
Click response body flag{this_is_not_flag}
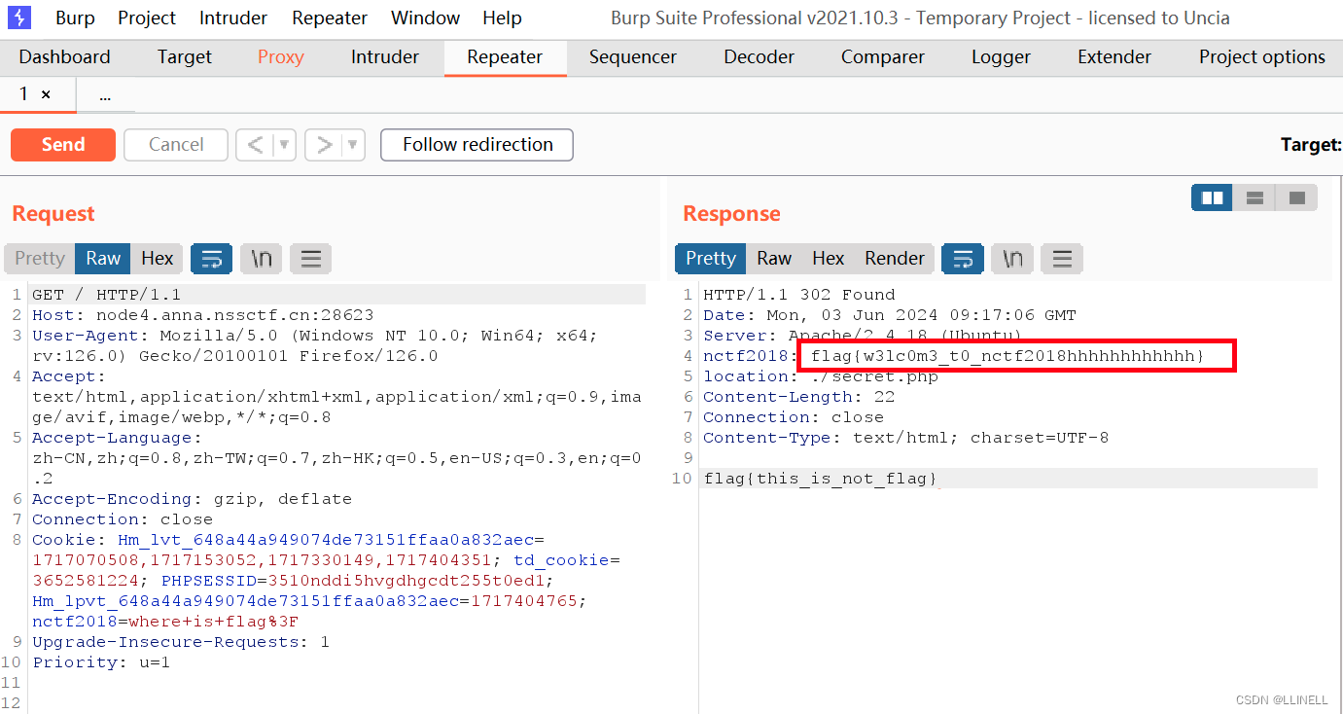point(821,479)
